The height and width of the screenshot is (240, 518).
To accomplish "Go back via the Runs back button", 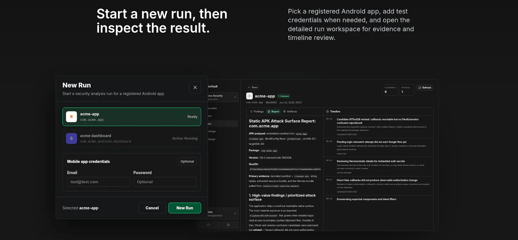I will (253, 87).
